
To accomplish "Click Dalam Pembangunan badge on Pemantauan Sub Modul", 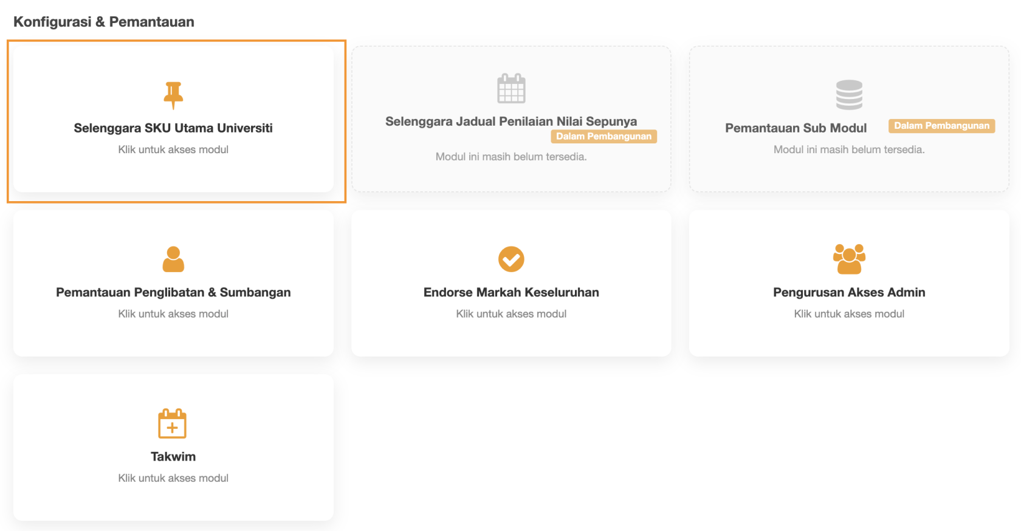I will 941,126.
